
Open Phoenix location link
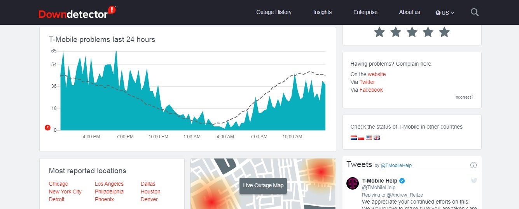[104, 199]
